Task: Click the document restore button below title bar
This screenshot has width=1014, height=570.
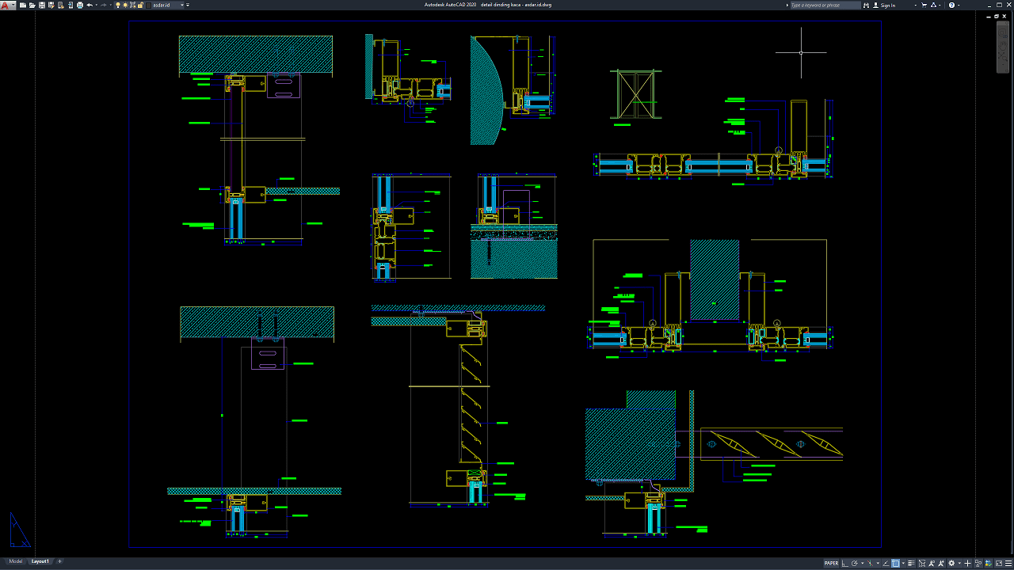Action: 997,16
